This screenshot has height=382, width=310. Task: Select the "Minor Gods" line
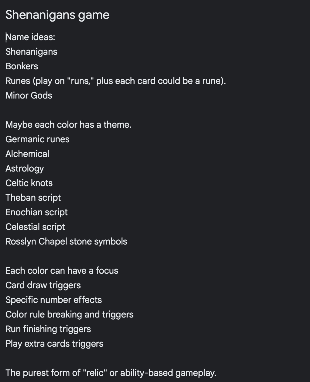(x=29, y=95)
